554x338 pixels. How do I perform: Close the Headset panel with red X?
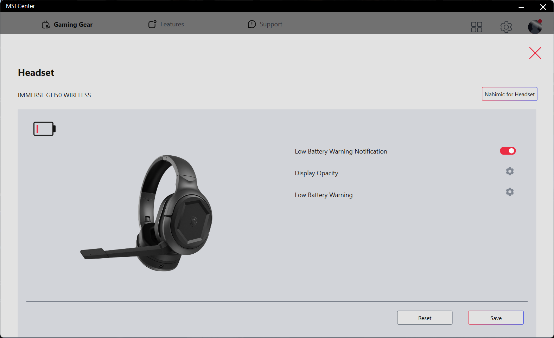click(x=535, y=53)
